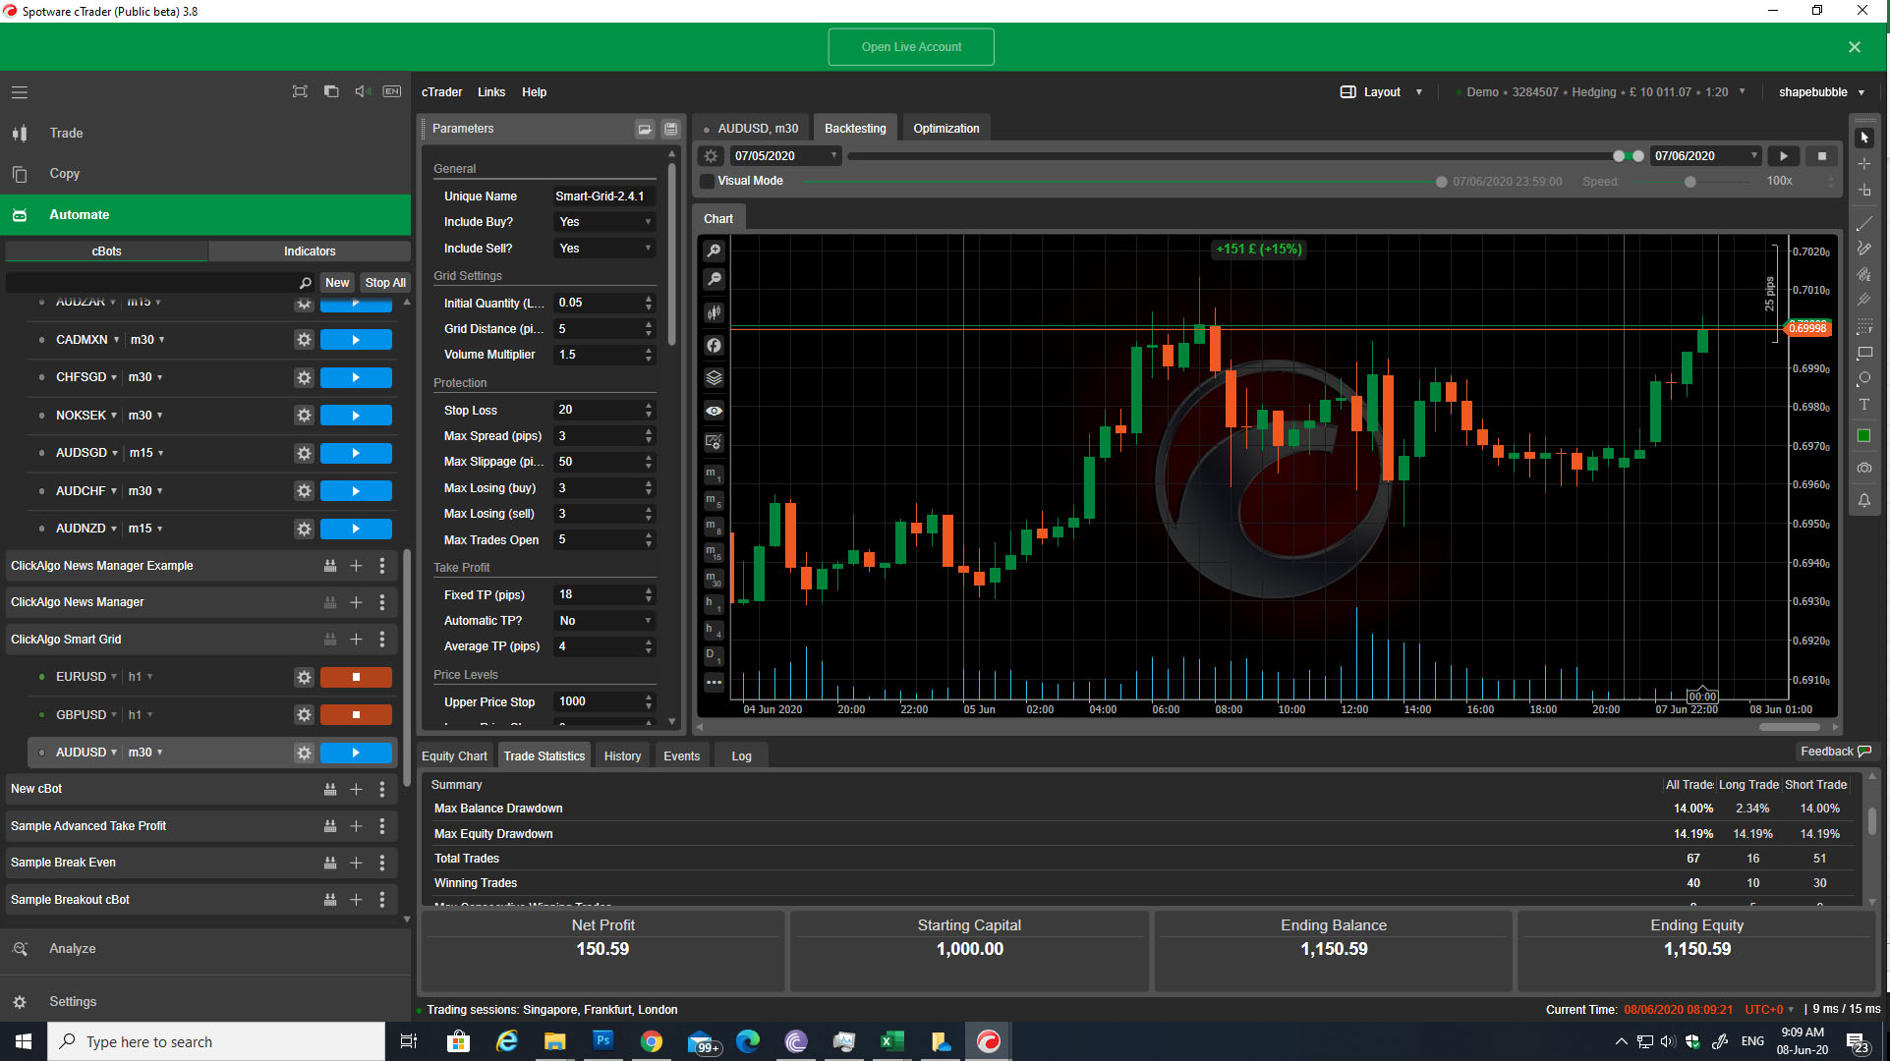Open the Include Buy? dropdown
The height and width of the screenshot is (1061, 1890).
(604, 222)
